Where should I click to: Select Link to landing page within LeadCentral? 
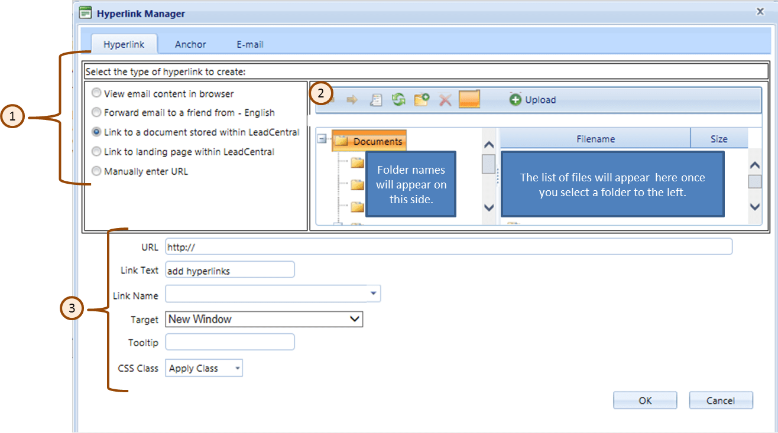[x=96, y=152]
